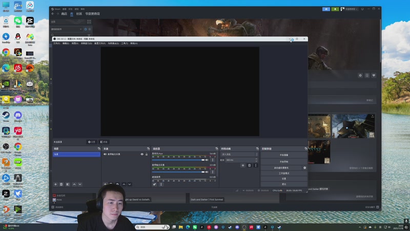Open Steam library advanced filter icon
Image resolution: width=410 pixels, height=231 pixels.
coord(89,34)
